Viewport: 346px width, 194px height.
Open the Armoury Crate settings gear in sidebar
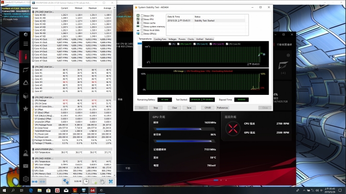coord(25,179)
